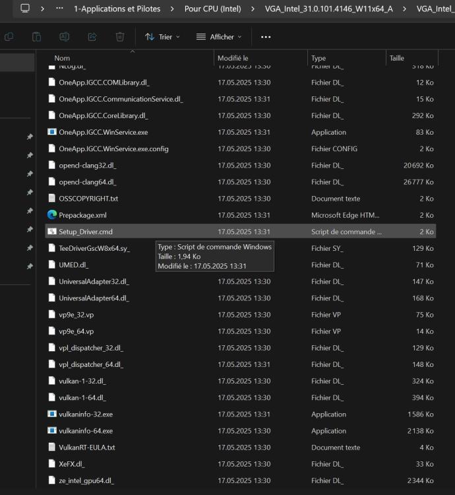Sort by the Taille column header
455x495 pixels.
click(x=396, y=58)
